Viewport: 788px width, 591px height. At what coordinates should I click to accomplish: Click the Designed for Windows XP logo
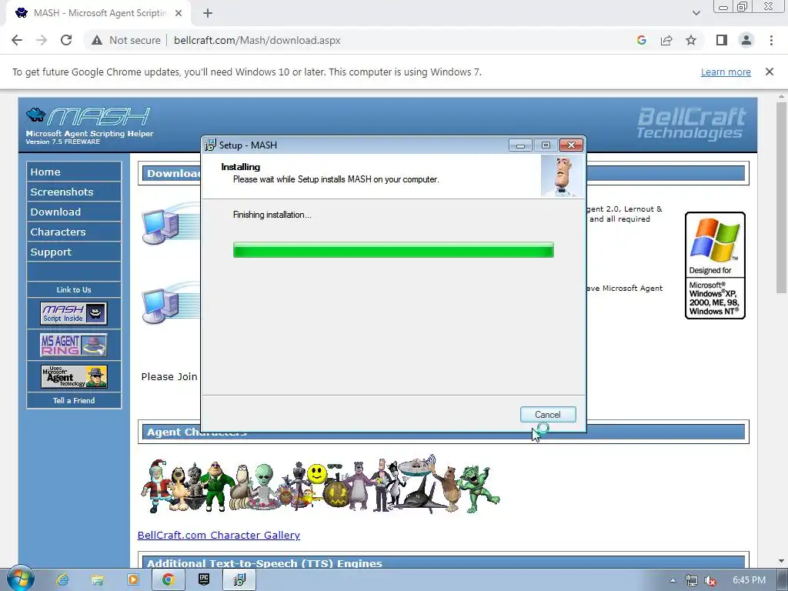pos(715,265)
